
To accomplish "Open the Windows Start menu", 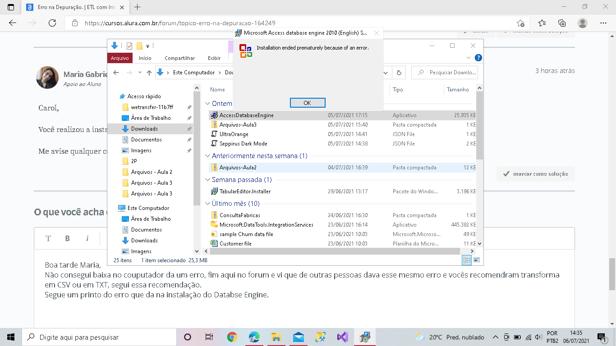I will click(x=11, y=337).
